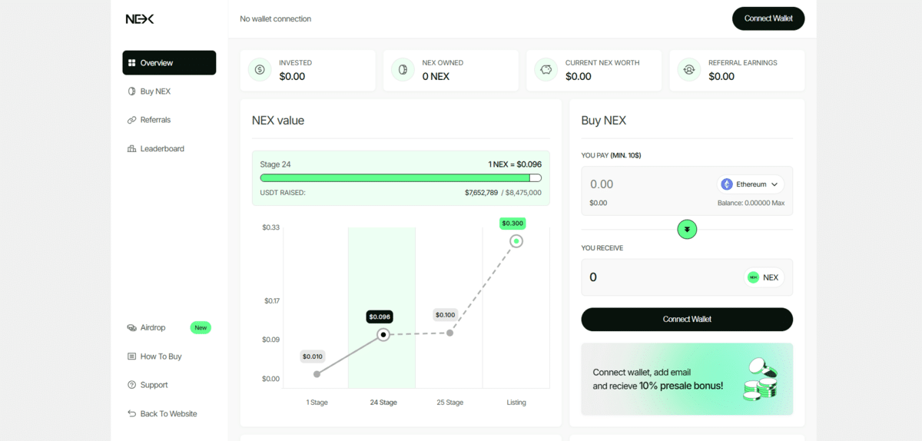Click the '24 Stage' axis label
This screenshot has width=922, height=441.
(383, 403)
